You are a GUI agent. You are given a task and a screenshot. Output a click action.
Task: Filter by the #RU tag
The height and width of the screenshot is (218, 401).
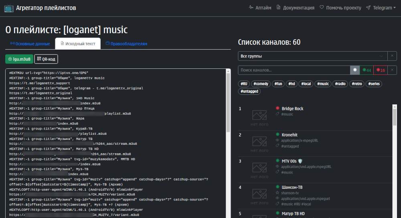pyautogui.click(x=244, y=84)
